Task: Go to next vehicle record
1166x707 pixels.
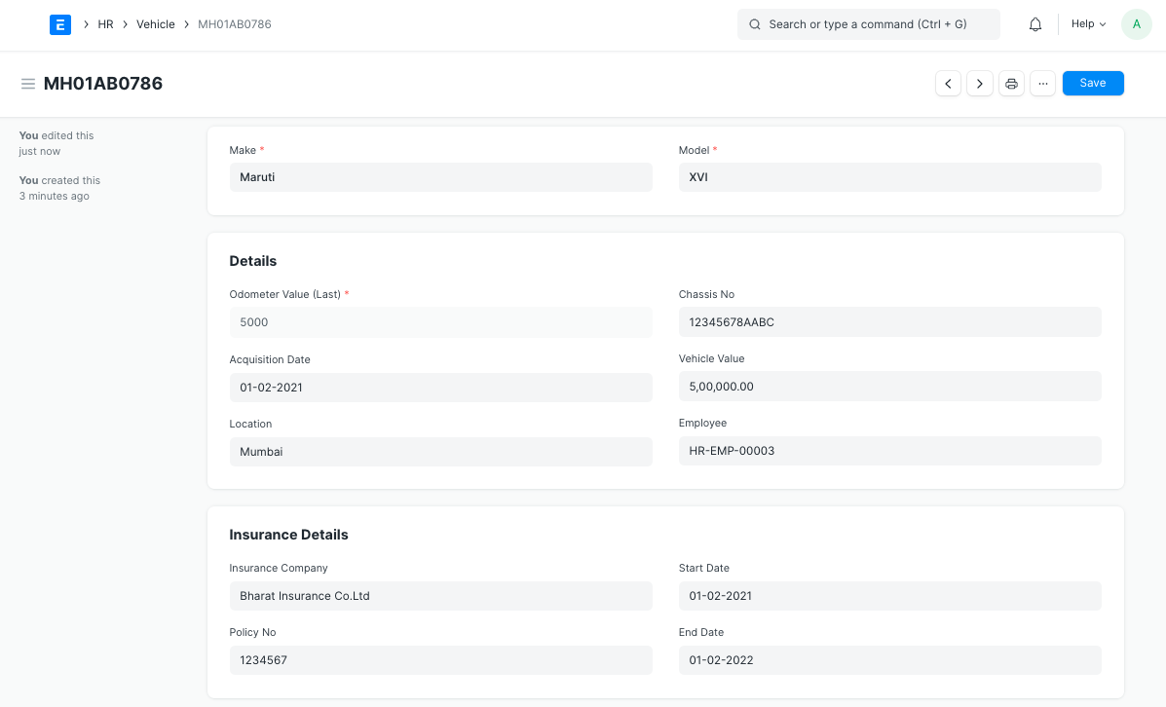Action: pyautogui.click(x=980, y=84)
